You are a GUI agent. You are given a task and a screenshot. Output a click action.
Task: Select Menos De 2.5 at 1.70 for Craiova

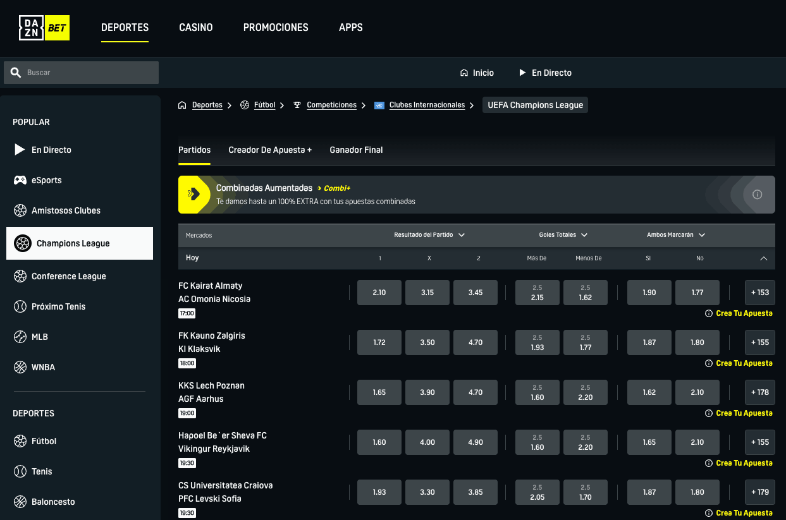[586, 492]
